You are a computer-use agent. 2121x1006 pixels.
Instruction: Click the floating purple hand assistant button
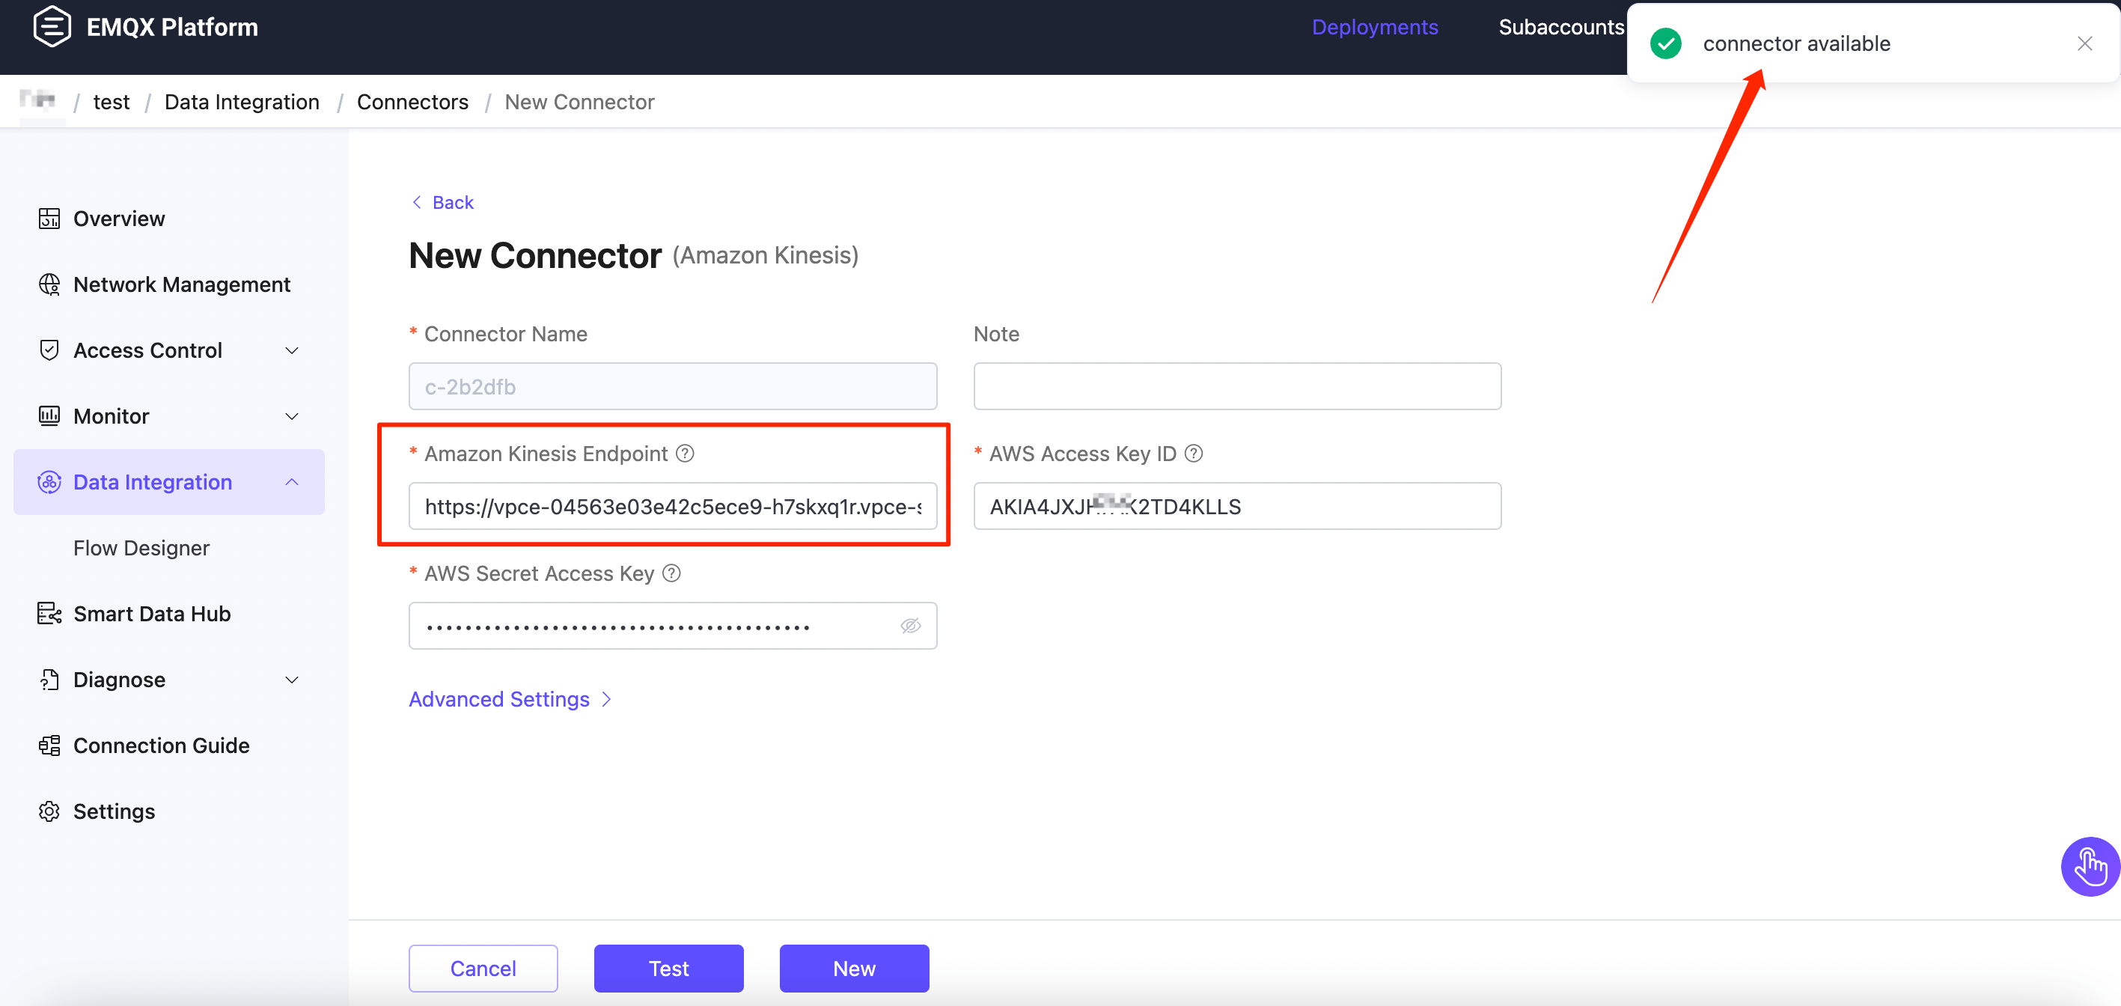click(2089, 866)
